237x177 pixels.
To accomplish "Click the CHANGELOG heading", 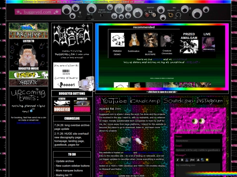I will pyautogui.click(x=72, y=118).
